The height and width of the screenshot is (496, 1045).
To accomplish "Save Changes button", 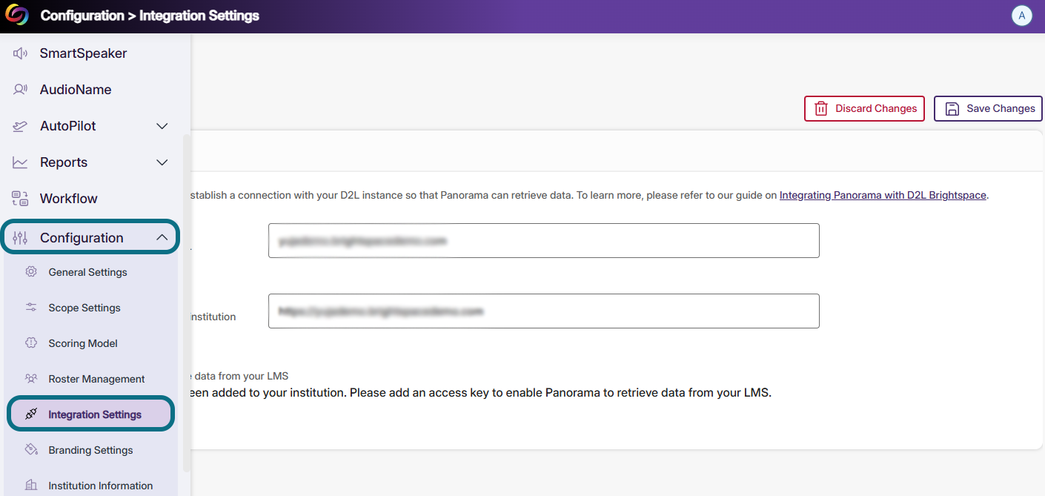I will point(989,108).
